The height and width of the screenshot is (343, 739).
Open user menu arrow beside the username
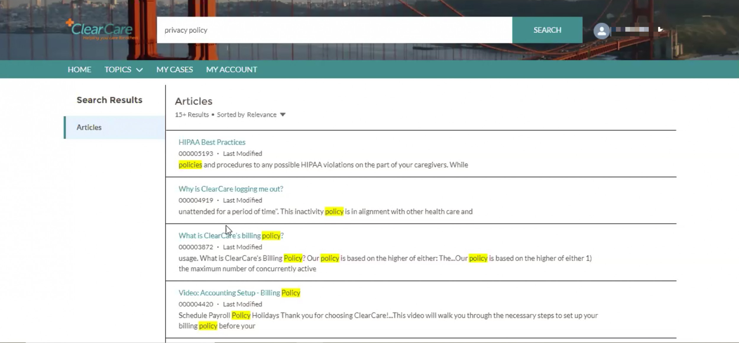click(x=660, y=29)
